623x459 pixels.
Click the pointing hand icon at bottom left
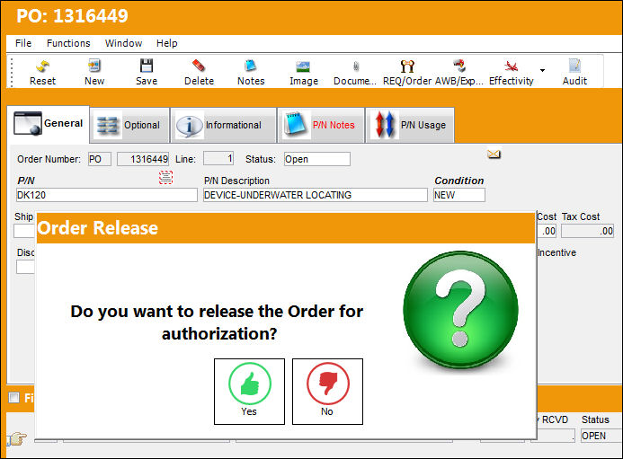tap(17, 438)
